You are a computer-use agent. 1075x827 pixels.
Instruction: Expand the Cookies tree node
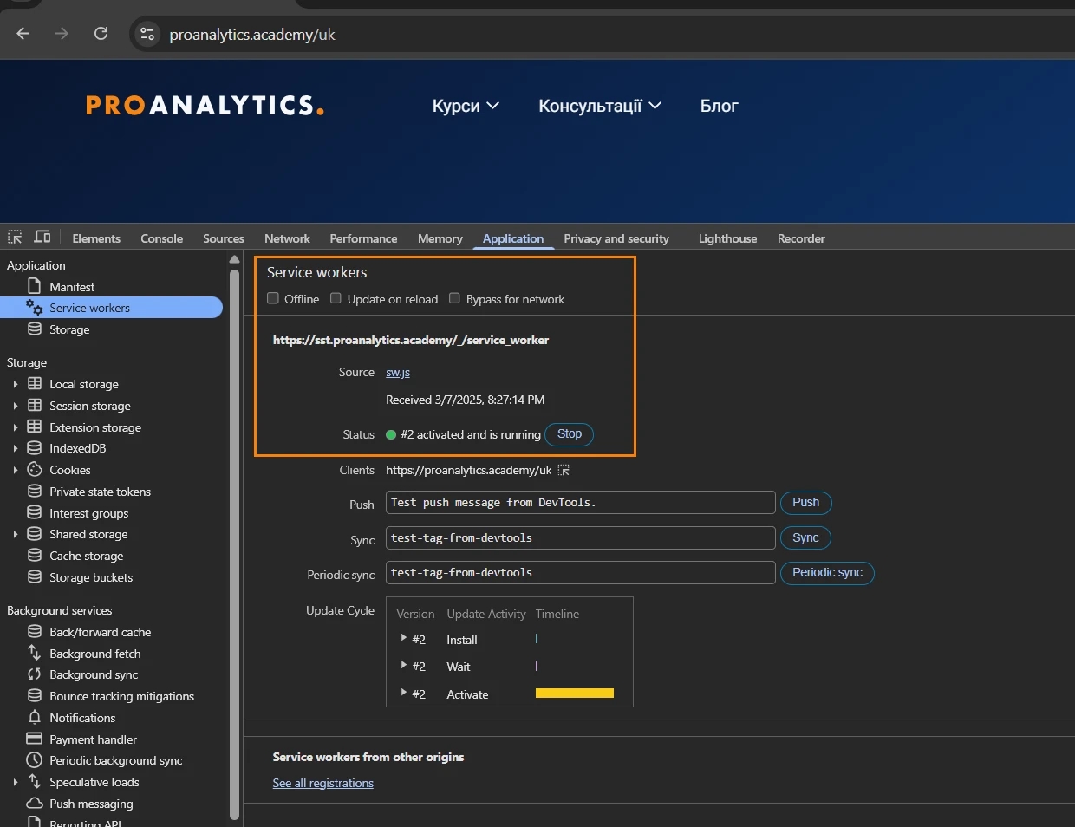pyautogui.click(x=16, y=470)
